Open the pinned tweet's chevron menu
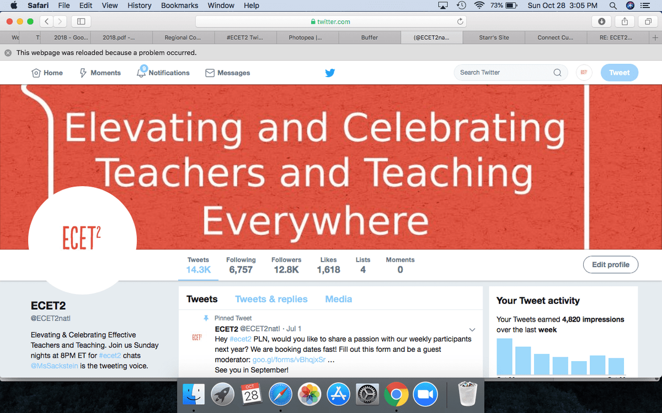662x413 pixels. (472, 329)
